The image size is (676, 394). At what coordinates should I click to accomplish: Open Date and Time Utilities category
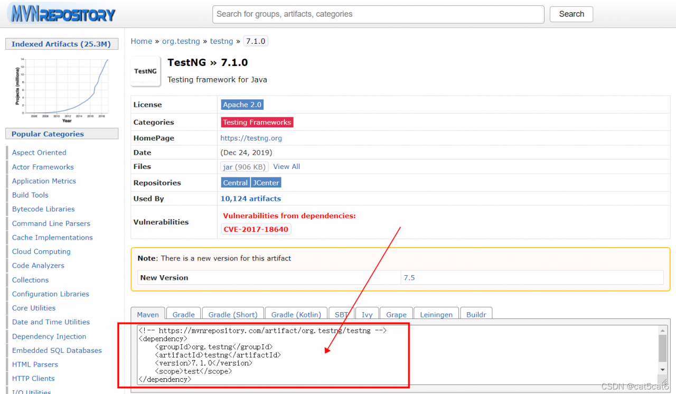[x=51, y=322]
